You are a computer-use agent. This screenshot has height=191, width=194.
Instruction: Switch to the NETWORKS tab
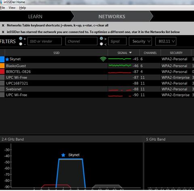coord(112,17)
